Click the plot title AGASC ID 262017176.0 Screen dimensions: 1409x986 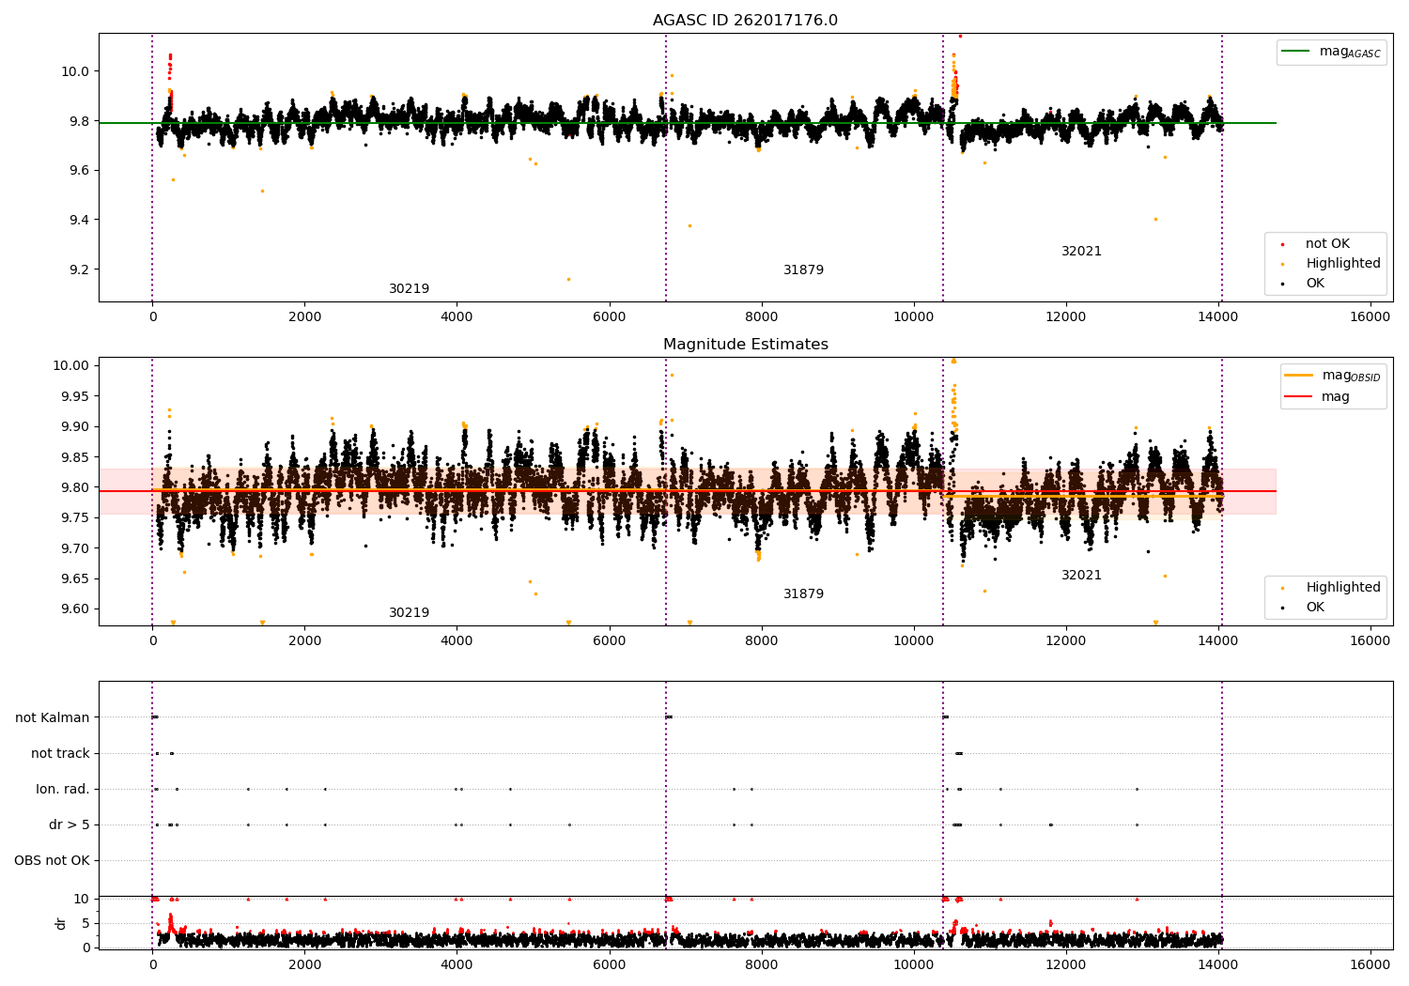coord(745,21)
